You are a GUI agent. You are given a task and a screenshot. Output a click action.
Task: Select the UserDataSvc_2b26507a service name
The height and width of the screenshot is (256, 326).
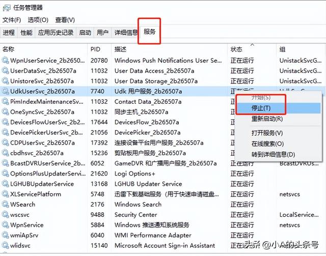pyautogui.click(x=43, y=71)
